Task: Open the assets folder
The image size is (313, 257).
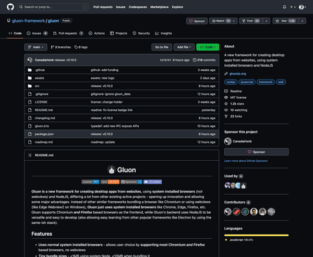Action: tap(39, 78)
